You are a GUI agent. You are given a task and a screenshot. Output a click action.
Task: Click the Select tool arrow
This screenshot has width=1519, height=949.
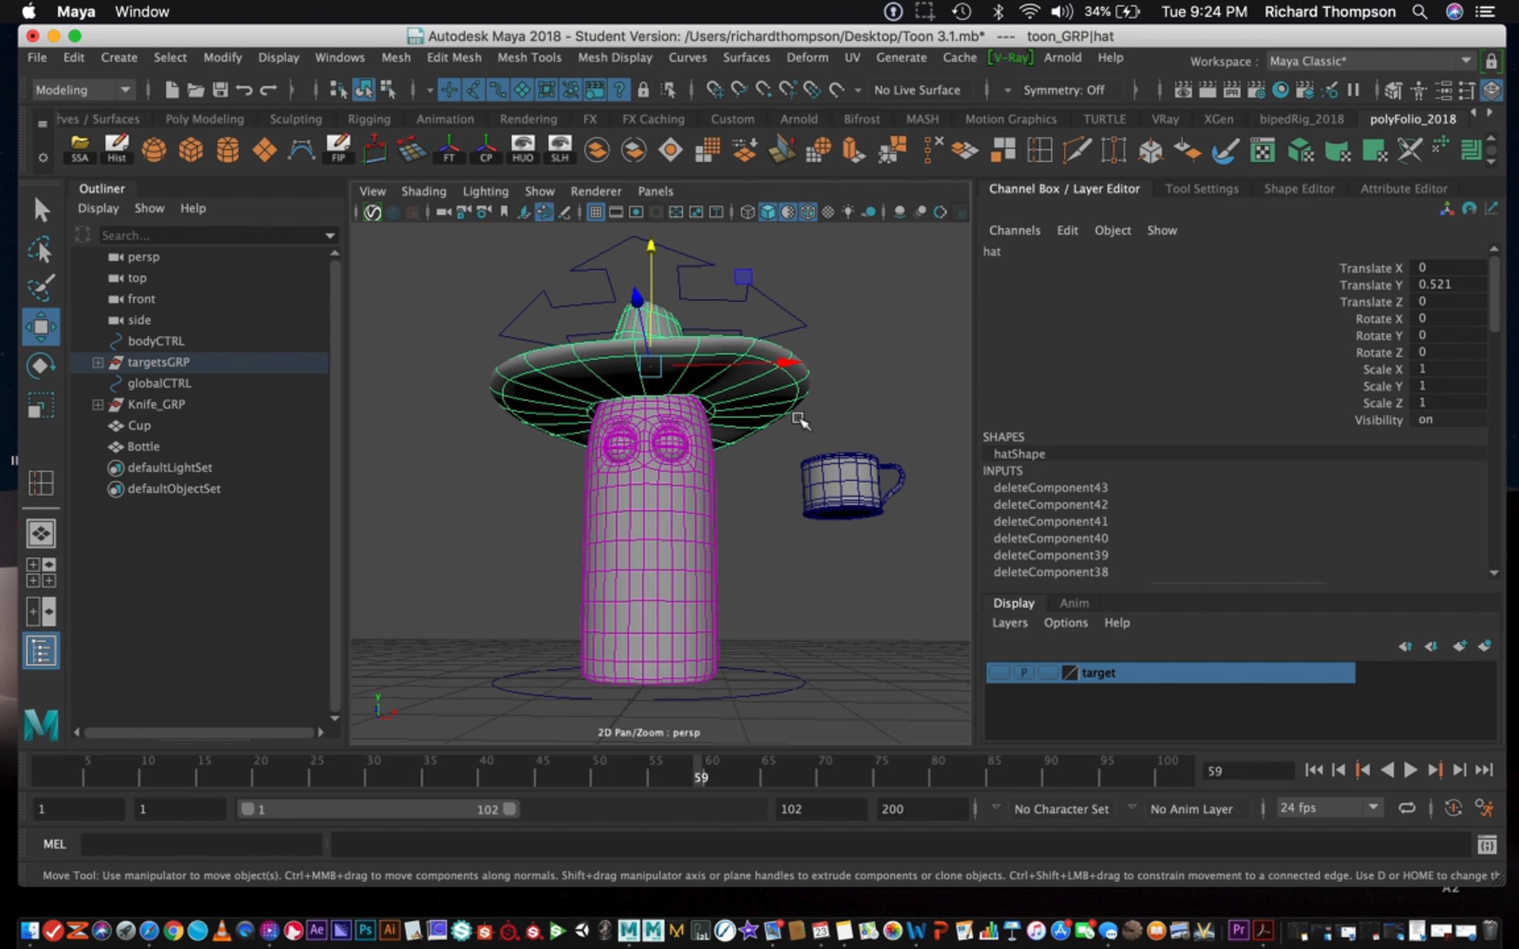pyautogui.click(x=41, y=211)
